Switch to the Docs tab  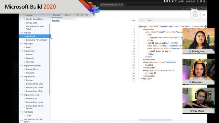click(67, 15)
